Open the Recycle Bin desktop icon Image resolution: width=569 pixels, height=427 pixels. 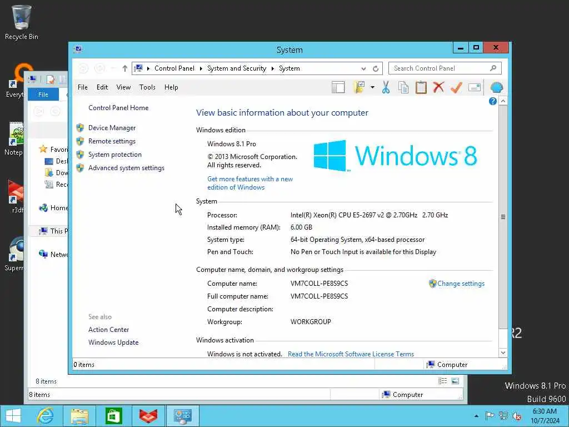[22, 22]
